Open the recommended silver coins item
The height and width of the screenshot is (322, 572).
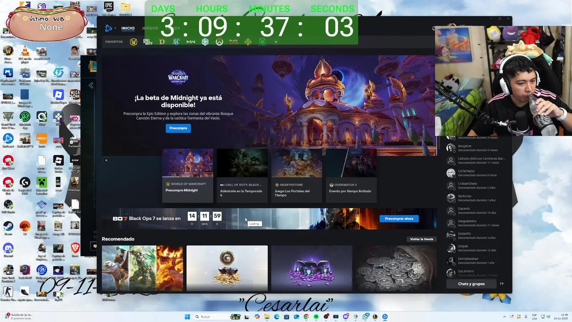point(396,268)
